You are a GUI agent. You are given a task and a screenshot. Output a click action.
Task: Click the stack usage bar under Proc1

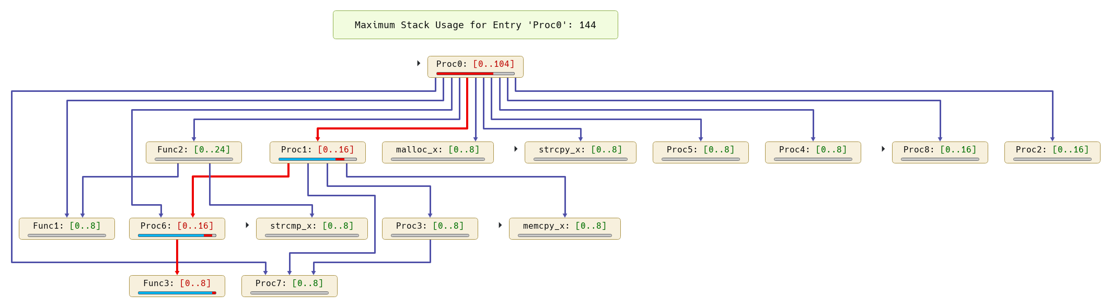click(318, 159)
